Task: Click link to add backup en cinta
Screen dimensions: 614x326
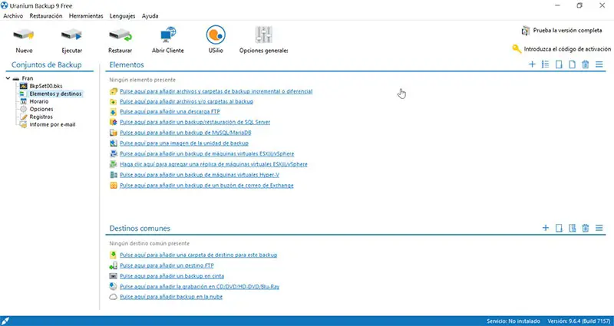Action: tap(172, 276)
